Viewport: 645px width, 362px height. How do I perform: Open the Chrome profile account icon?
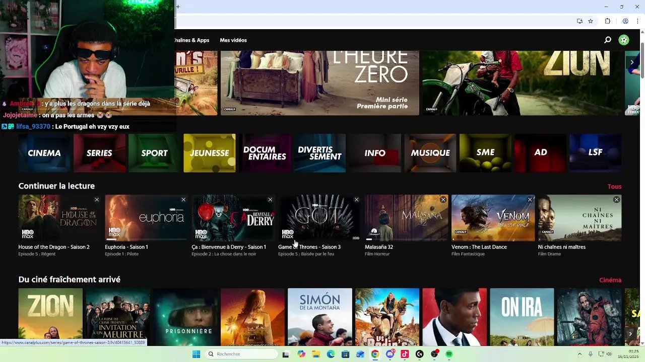[x=625, y=21]
